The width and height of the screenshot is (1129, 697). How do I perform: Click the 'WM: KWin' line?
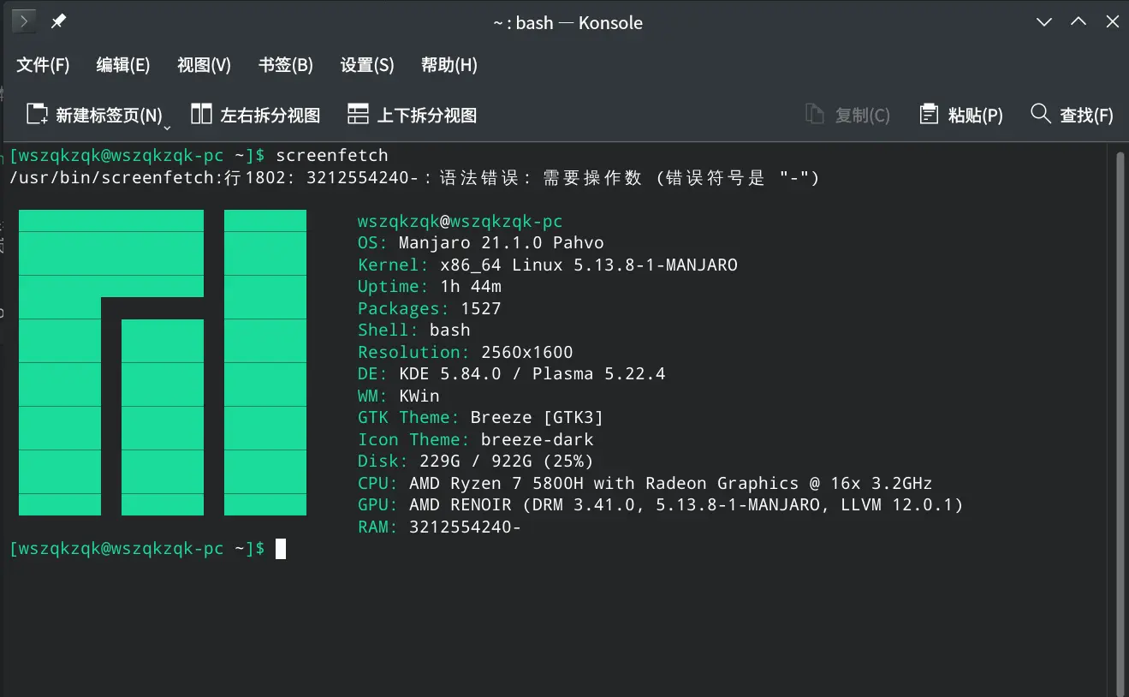399,396
